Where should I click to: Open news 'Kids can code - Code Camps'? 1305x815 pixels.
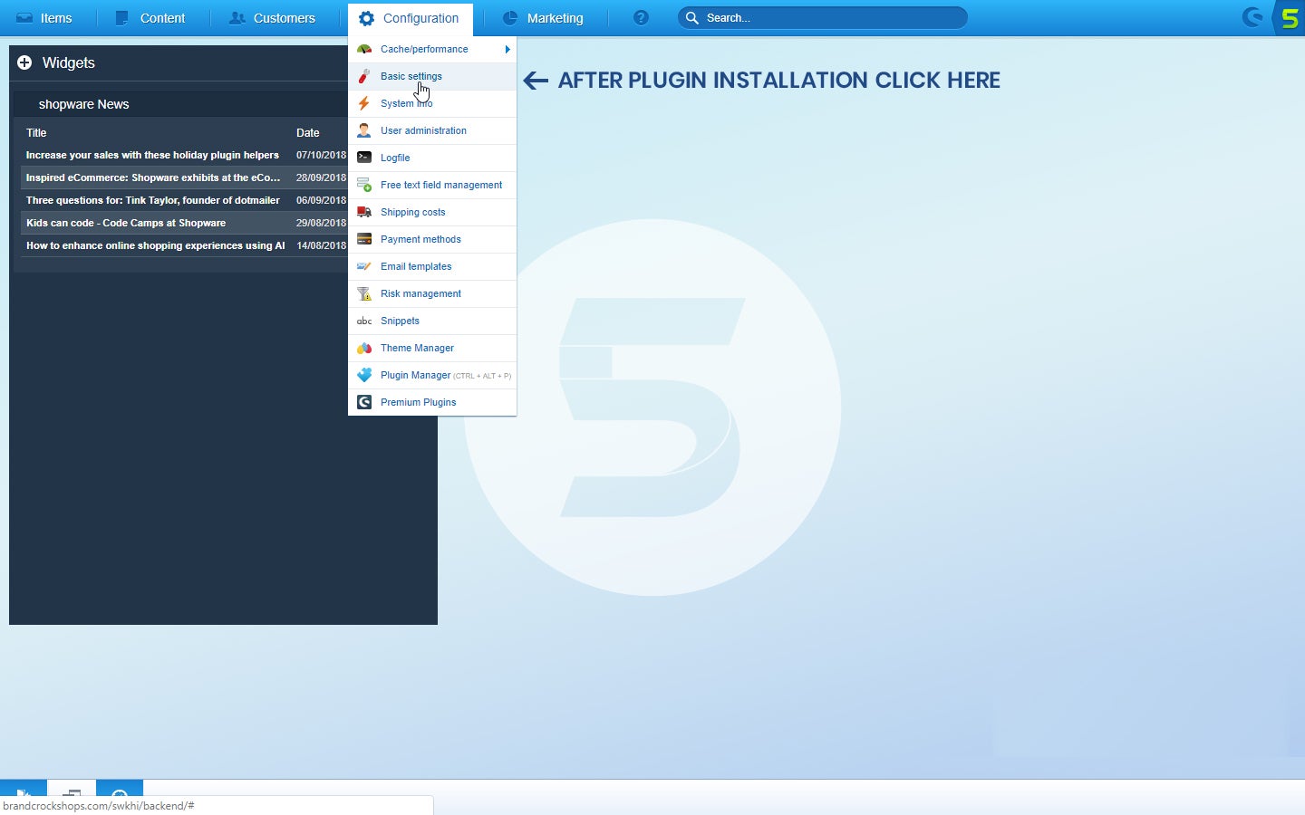pyautogui.click(x=126, y=223)
